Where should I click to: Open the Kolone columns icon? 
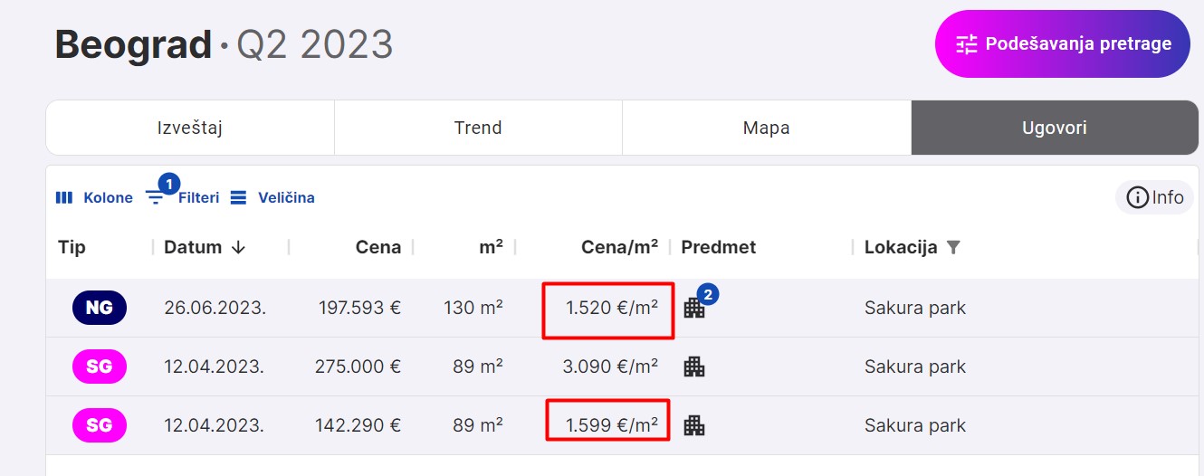[64, 197]
